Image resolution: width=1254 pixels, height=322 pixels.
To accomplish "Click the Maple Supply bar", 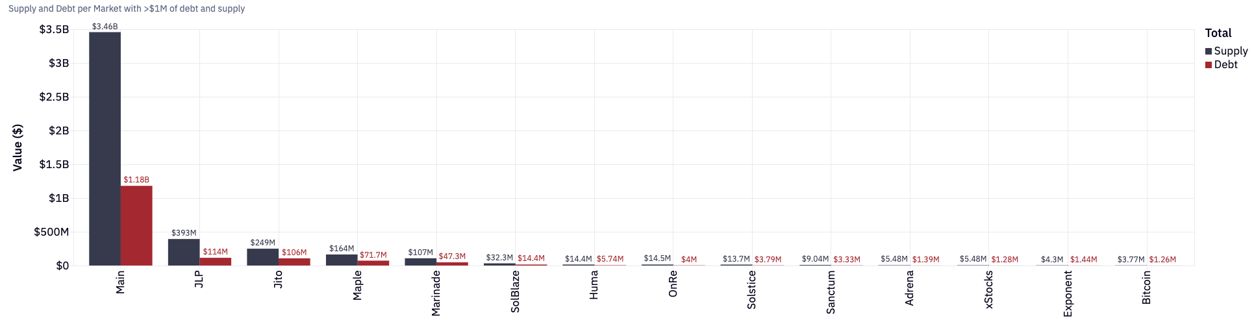I will coord(342,260).
